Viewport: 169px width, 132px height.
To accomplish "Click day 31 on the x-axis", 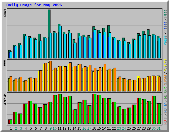I will point(158,128).
